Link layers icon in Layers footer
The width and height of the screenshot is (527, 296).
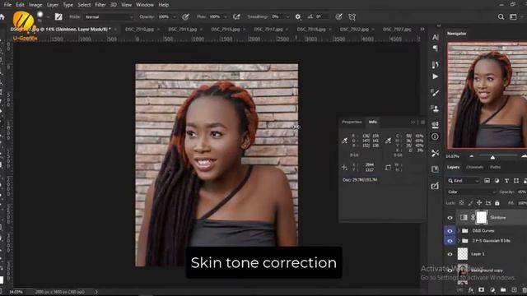[x=459, y=289]
